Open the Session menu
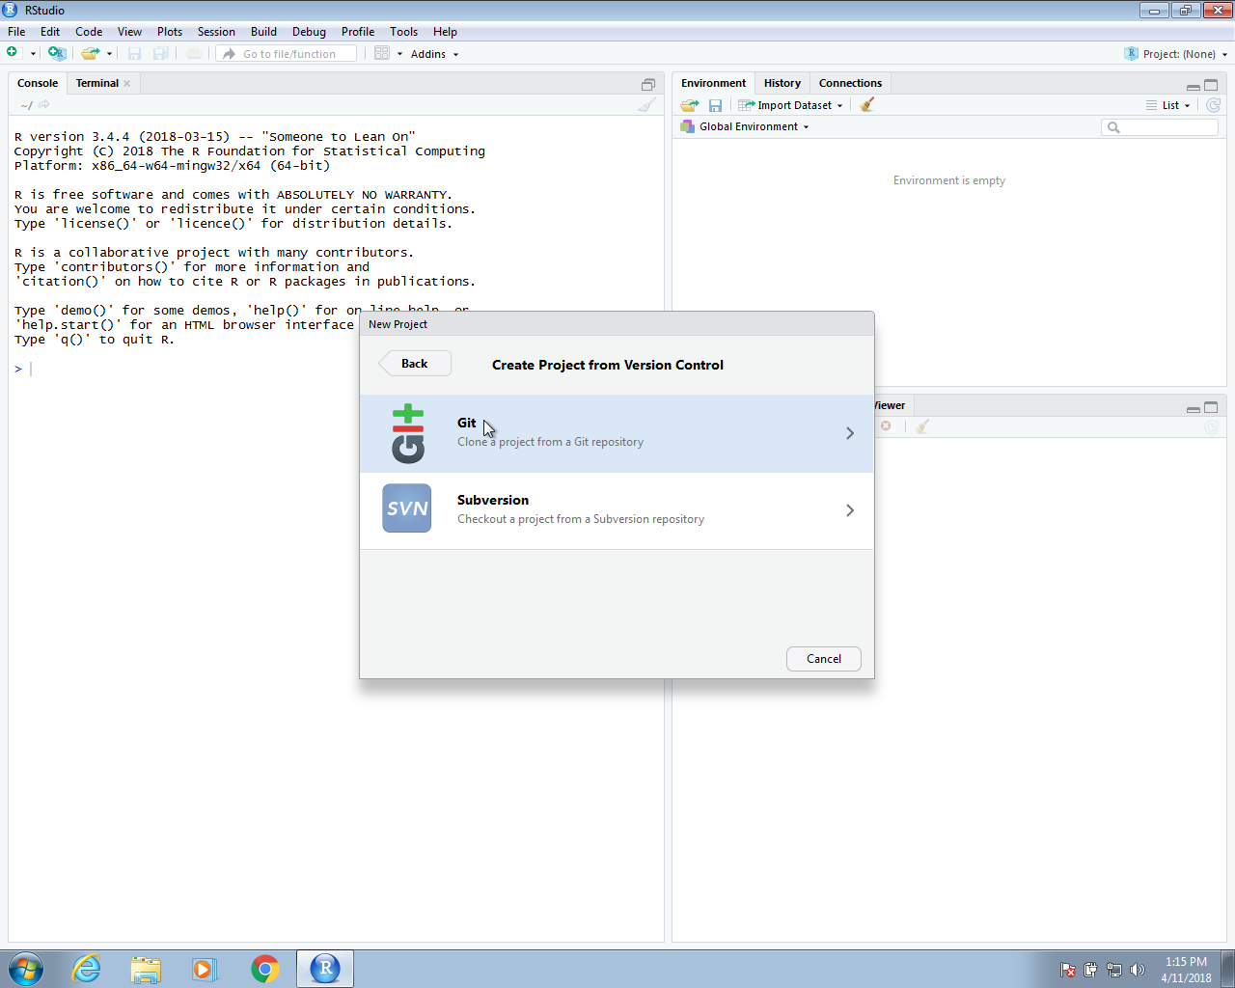This screenshot has width=1235, height=988. pos(216,32)
